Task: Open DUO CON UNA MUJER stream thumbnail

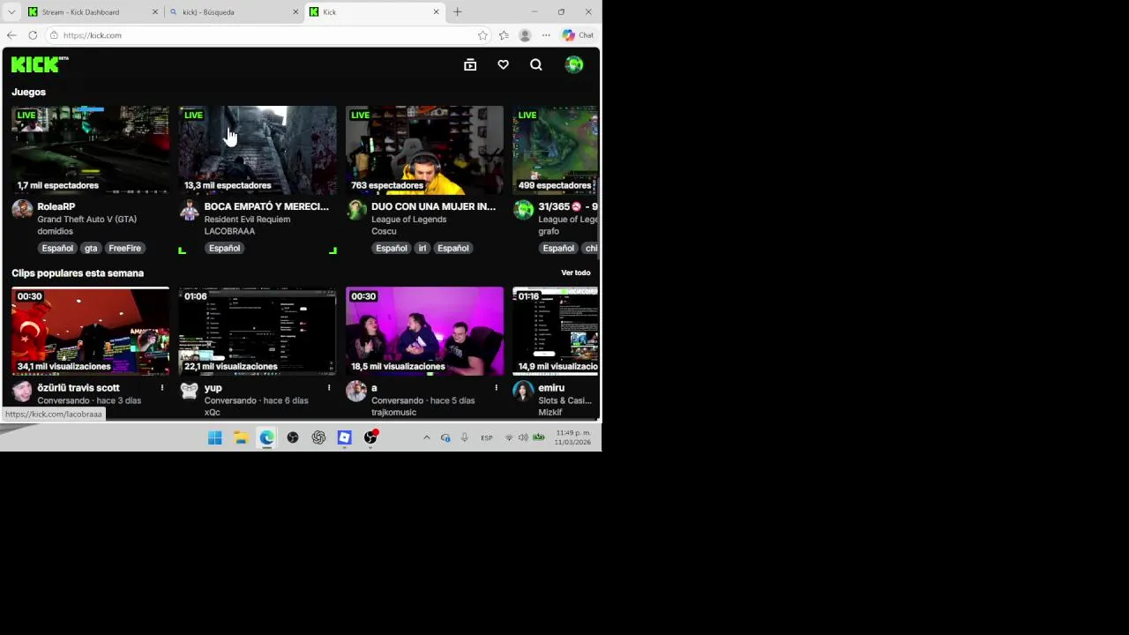Action: pyautogui.click(x=424, y=150)
